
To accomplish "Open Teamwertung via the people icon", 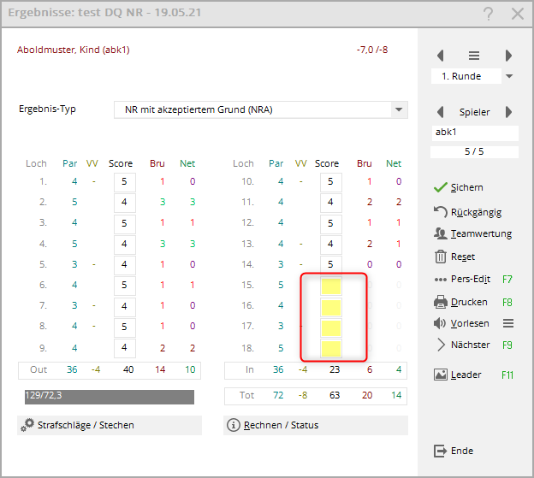I will click(441, 233).
